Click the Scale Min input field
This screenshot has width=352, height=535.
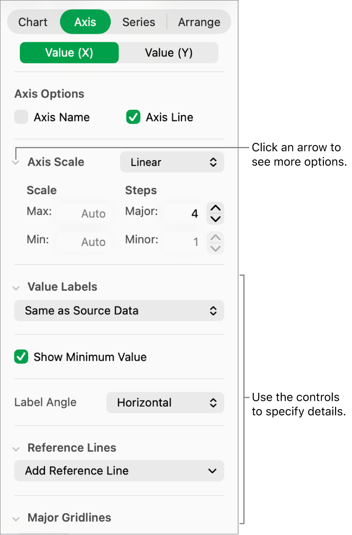click(84, 242)
